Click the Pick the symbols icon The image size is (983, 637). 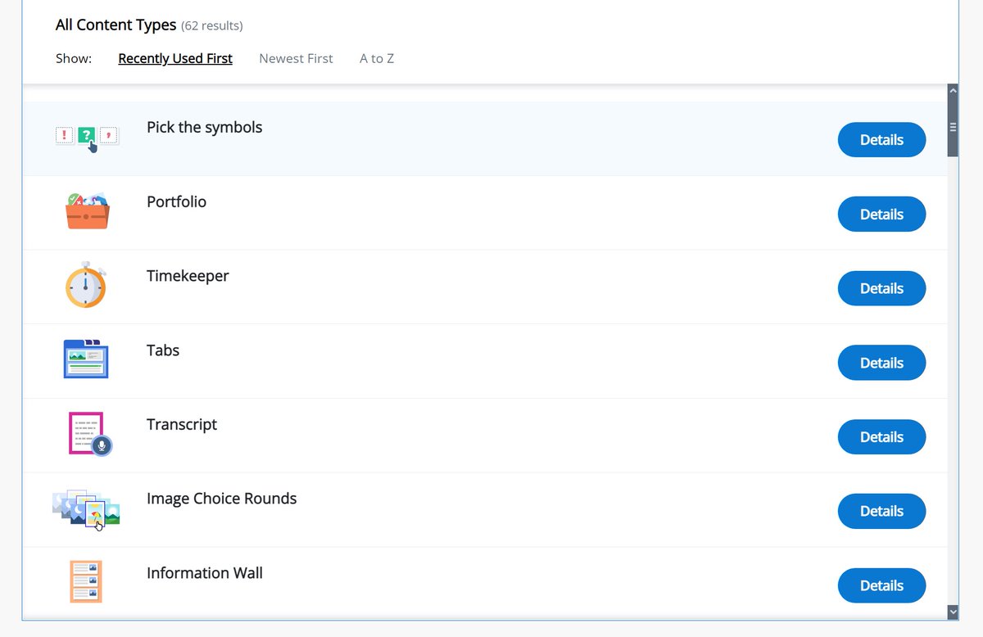tap(87, 138)
